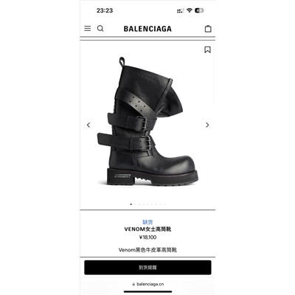Image resolution: width=295 pixels, height=295 pixels.
Task: Go to the Balenciaga home logo
Action: [147, 29]
